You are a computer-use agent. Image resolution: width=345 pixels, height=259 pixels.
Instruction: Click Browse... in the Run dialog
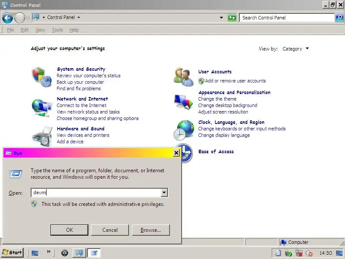pyautogui.click(x=151, y=230)
